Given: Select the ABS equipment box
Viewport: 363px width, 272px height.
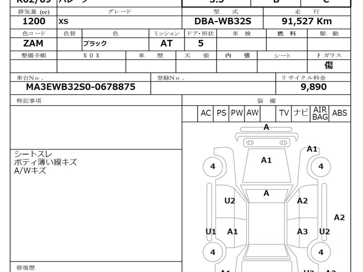Looking at the screenshot, I should pyautogui.click(x=340, y=113).
